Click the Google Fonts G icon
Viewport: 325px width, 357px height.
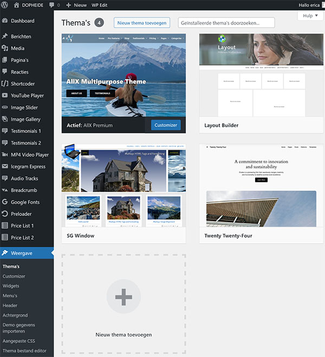[5, 202]
